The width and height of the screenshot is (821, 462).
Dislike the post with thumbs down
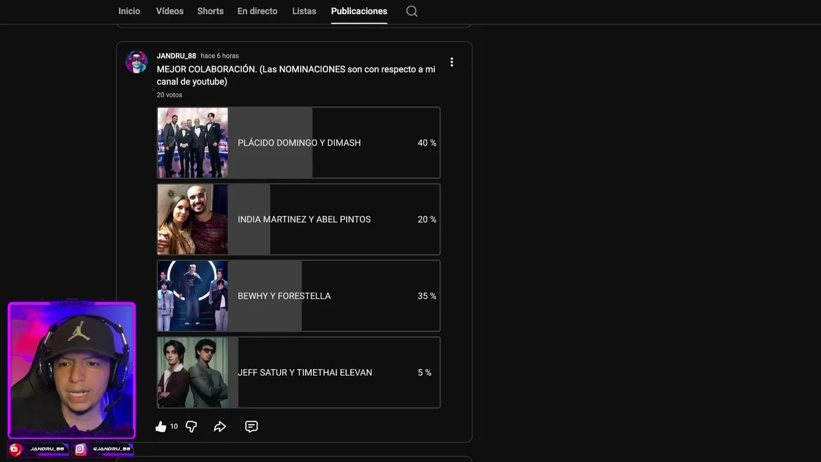tap(191, 427)
